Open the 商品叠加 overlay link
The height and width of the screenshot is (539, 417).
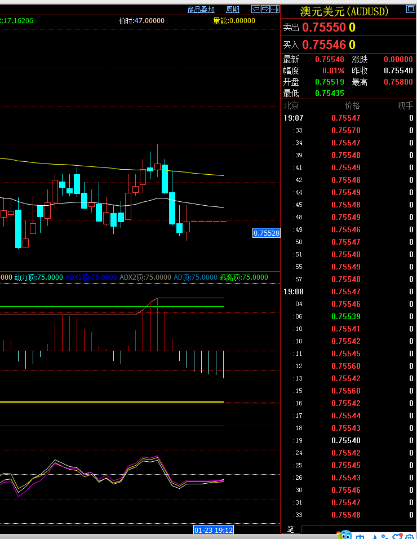pos(201,10)
